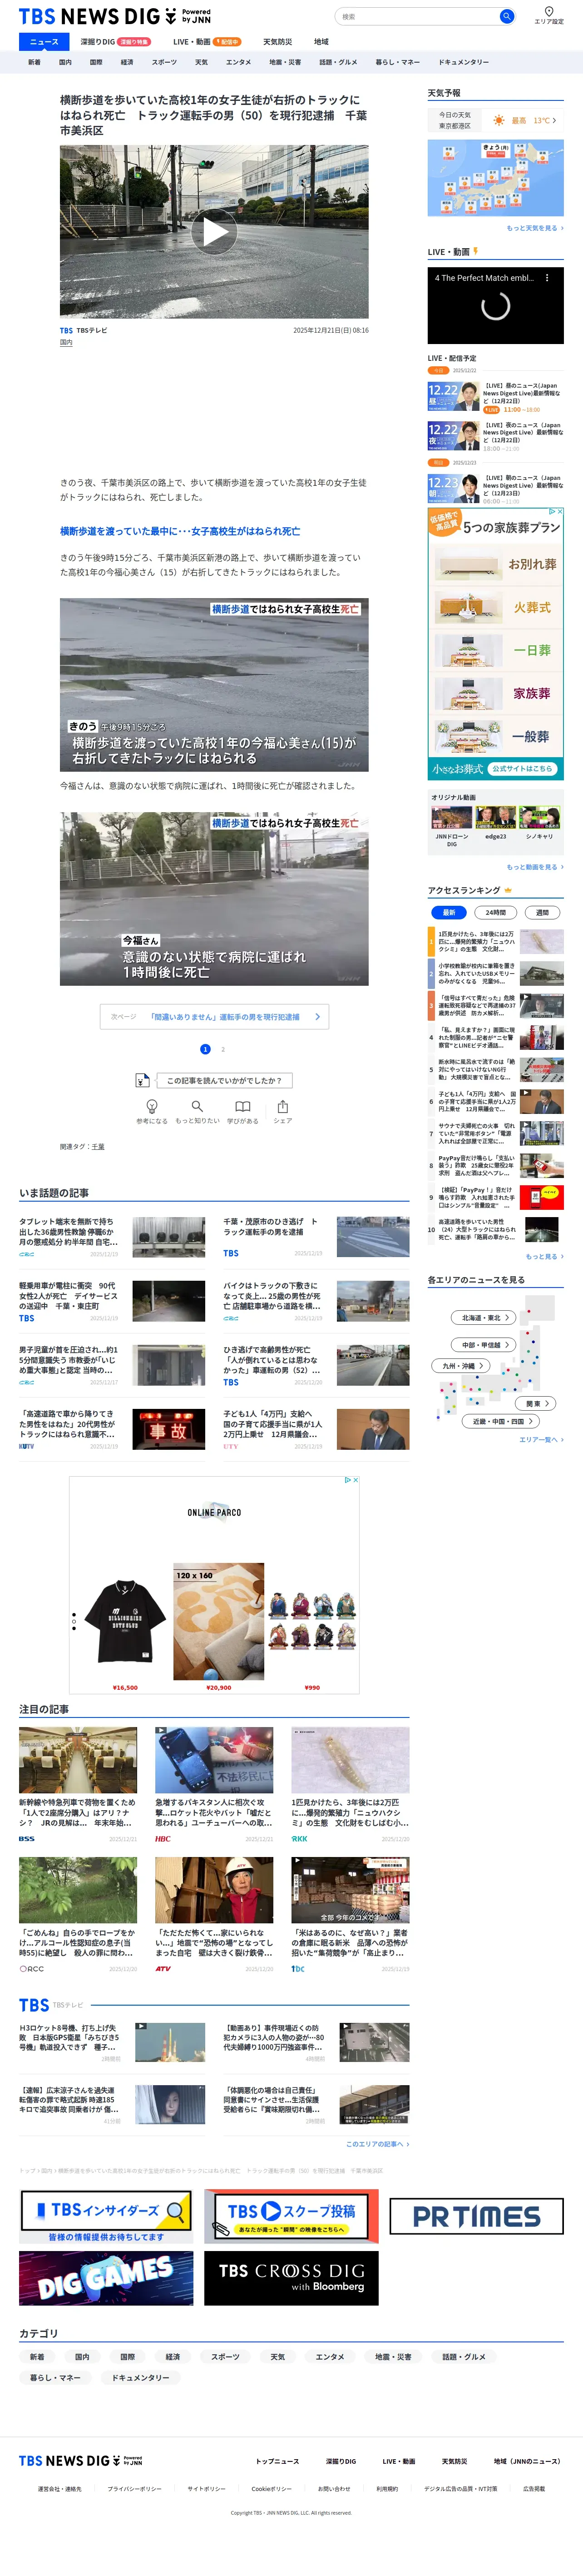Open the TBSスクープ投稿 banner
The width and height of the screenshot is (583, 2576).
291,2217
